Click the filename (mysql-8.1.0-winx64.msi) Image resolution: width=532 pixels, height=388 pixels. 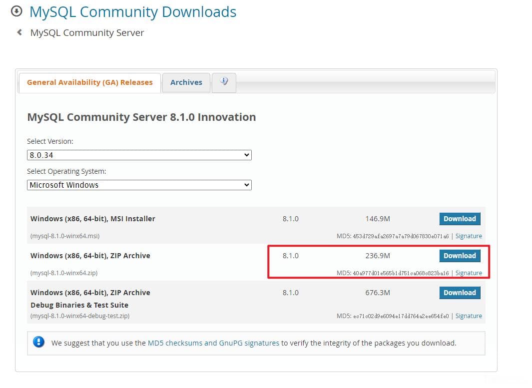coord(65,236)
